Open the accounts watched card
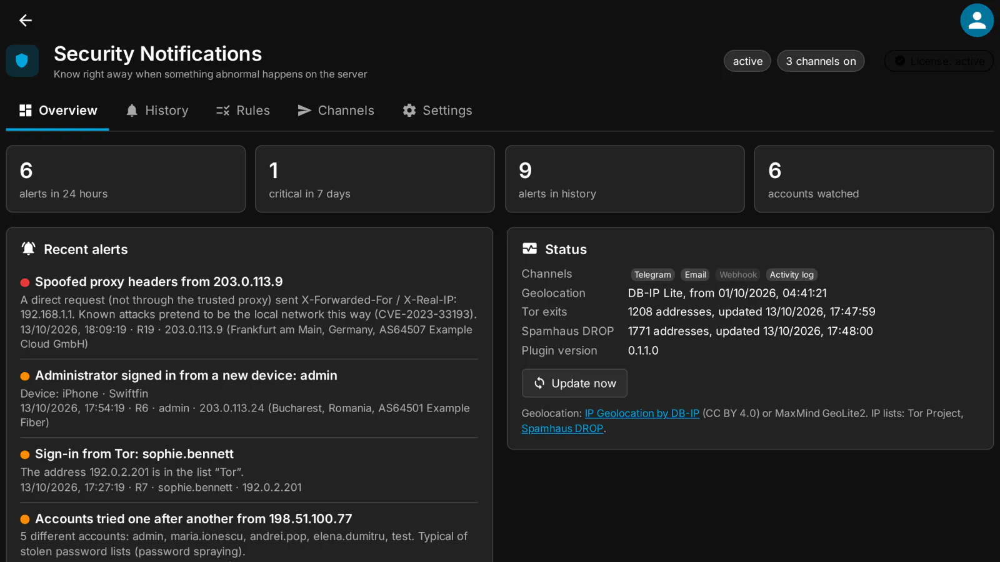The width and height of the screenshot is (1000, 562). [x=874, y=179]
